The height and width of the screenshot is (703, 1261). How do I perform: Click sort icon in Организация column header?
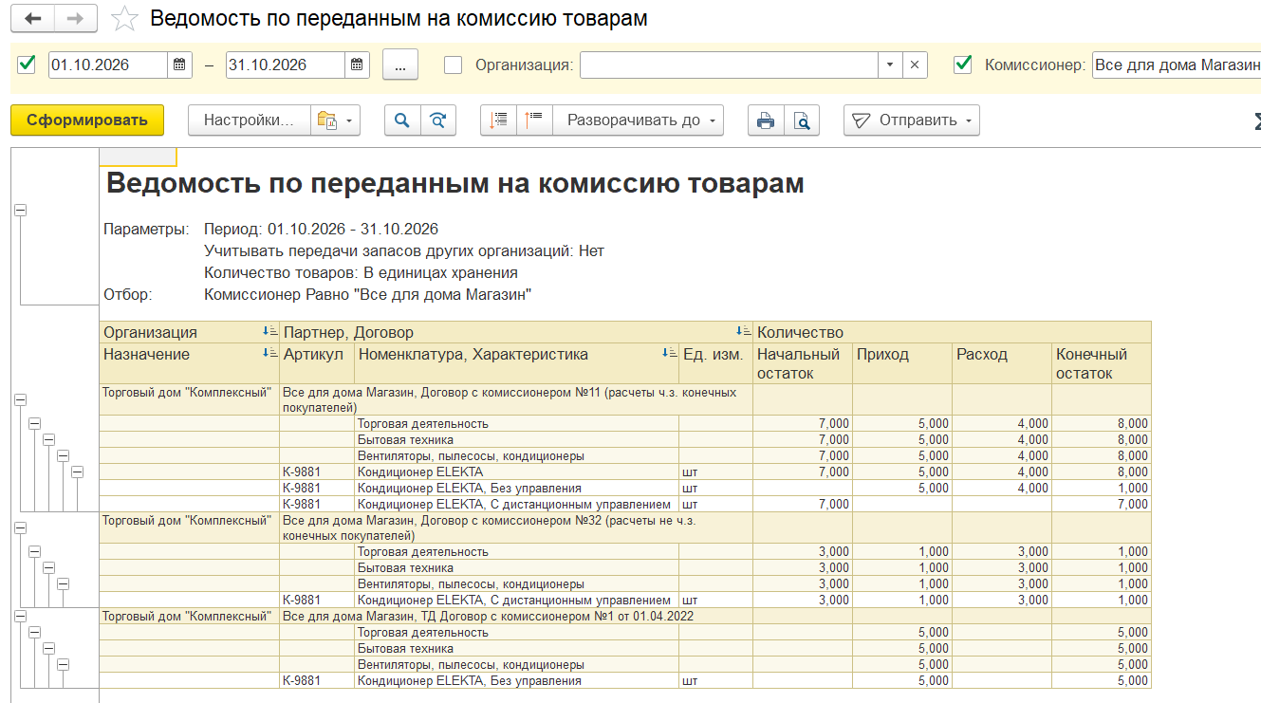click(x=269, y=332)
